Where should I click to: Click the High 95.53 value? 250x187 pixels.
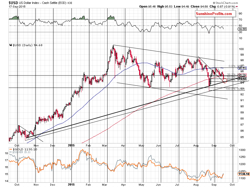pos(165,7)
